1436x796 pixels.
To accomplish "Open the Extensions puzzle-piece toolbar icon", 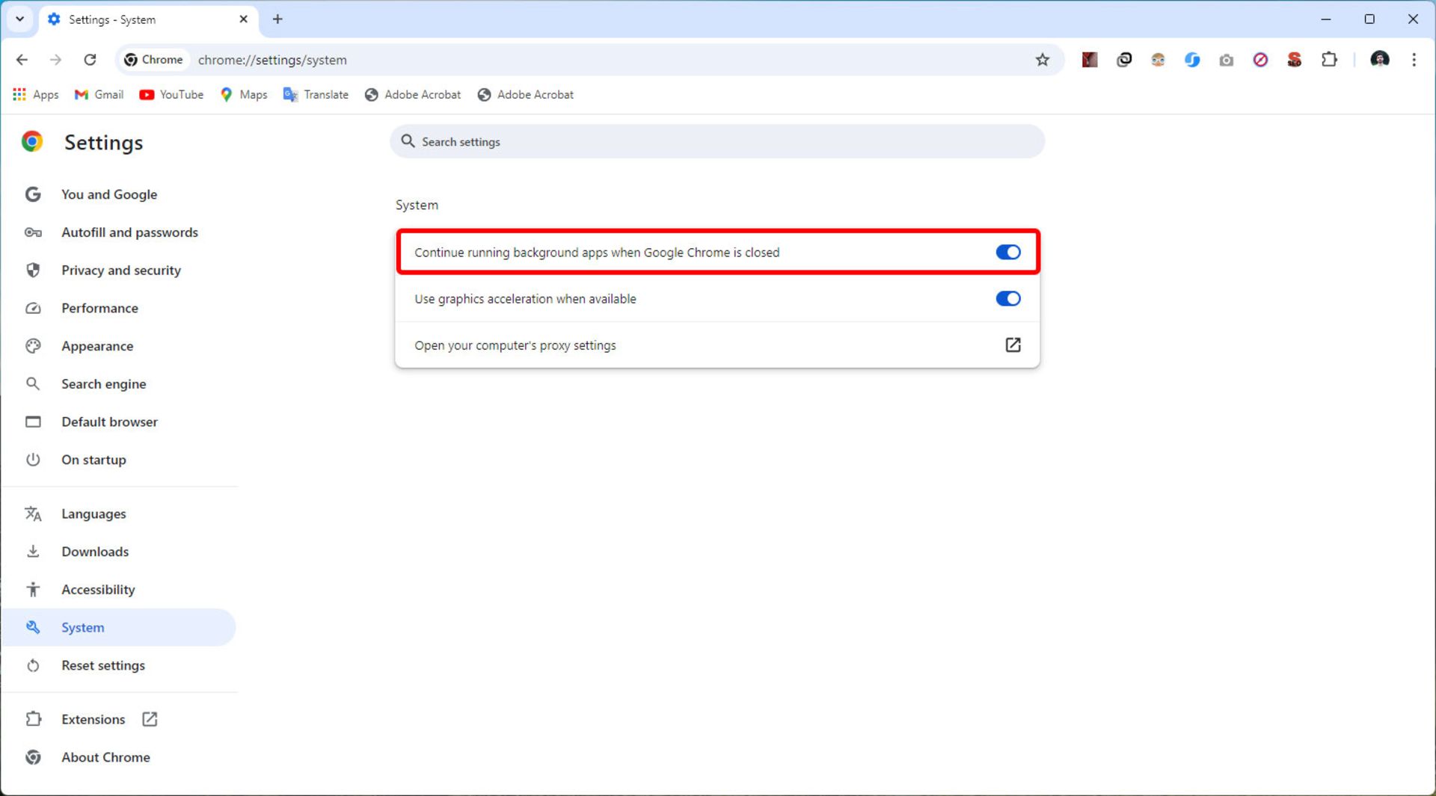I will pyautogui.click(x=1329, y=60).
